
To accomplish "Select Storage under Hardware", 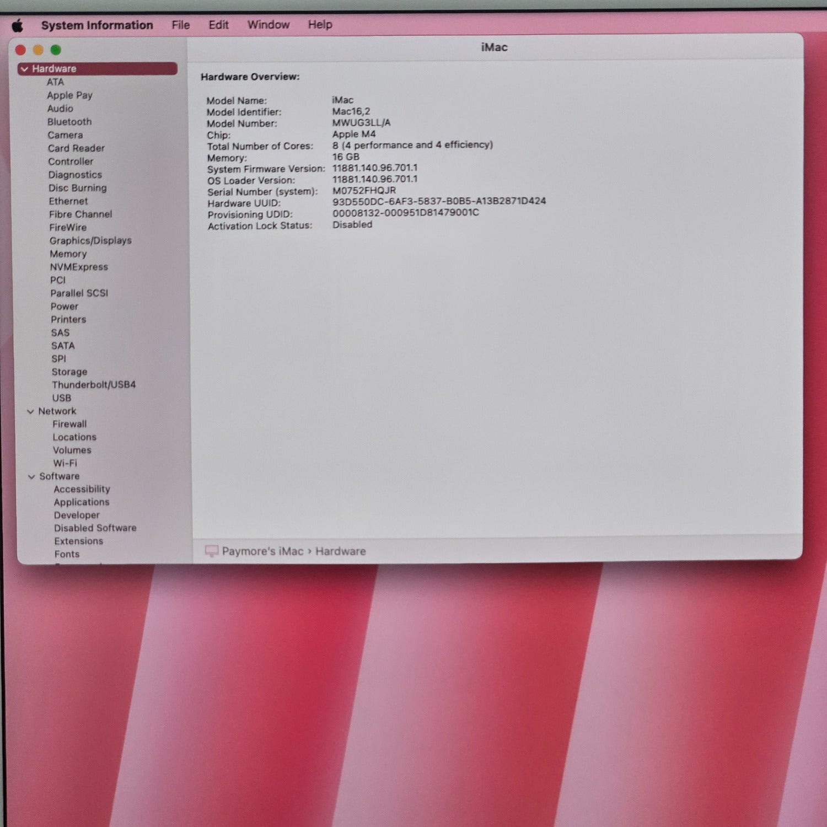I will pyautogui.click(x=69, y=372).
